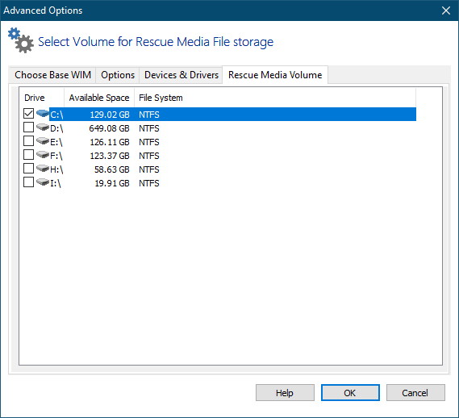Click the 649.08 GB value
Screen dimensions: 459x418
coord(109,128)
